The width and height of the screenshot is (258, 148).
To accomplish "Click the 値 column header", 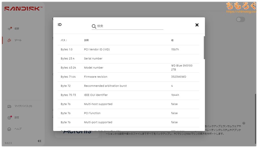I will (172, 40).
